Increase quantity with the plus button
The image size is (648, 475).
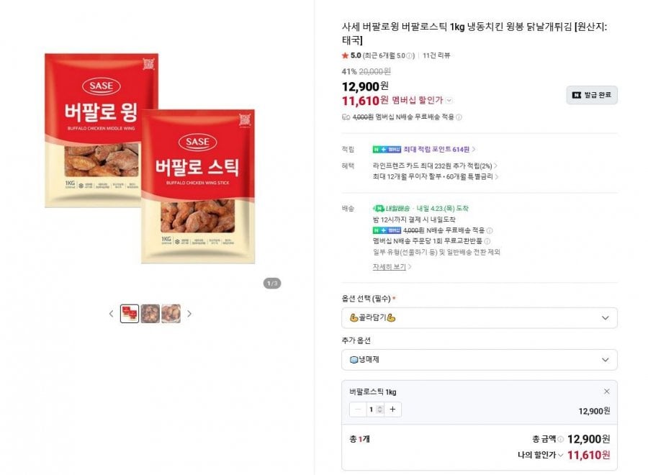coord(392,410)
